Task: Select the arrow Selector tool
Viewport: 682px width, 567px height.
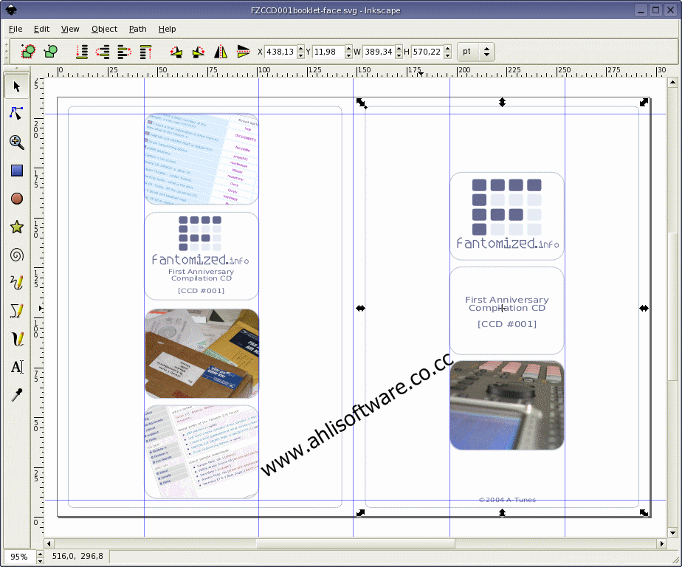Action: pyautogui.click(x=17, y=86)
